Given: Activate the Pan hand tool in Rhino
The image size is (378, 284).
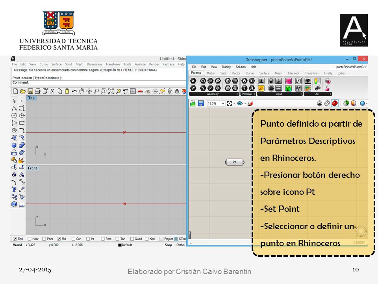Looking at the screenshot, I should 82,91.
